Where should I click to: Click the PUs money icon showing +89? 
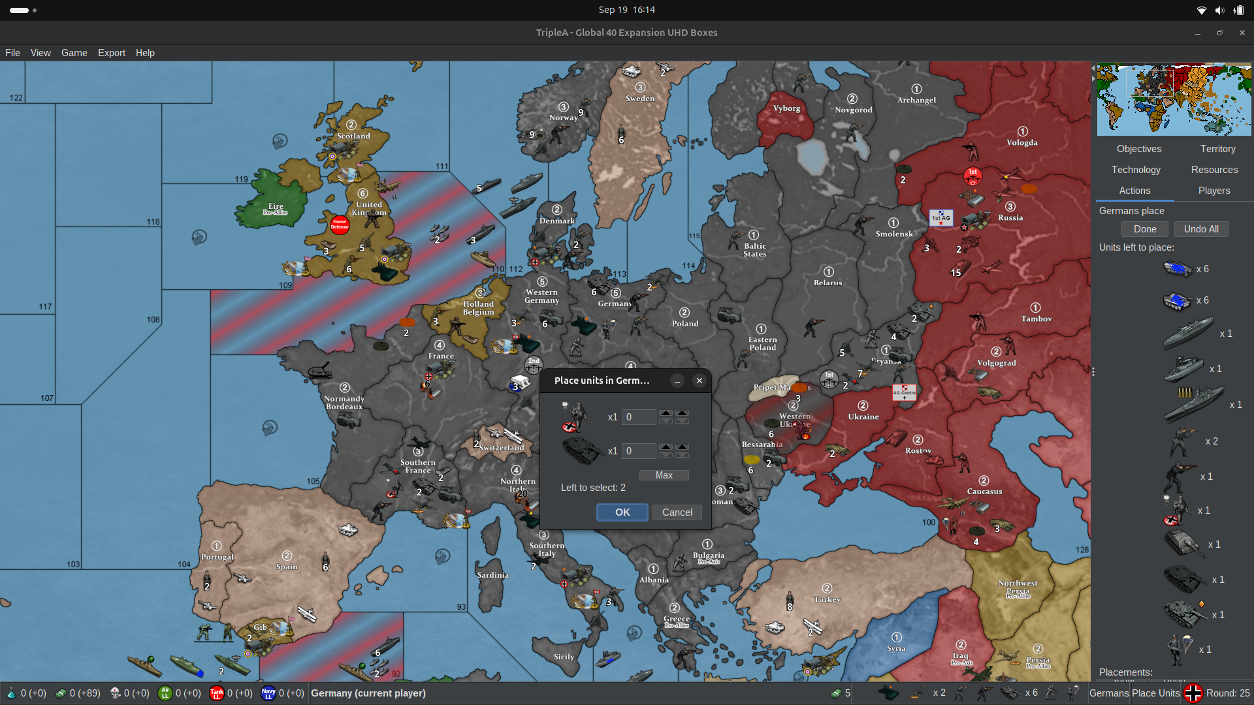pyautogui.click(x=61, y=693)
